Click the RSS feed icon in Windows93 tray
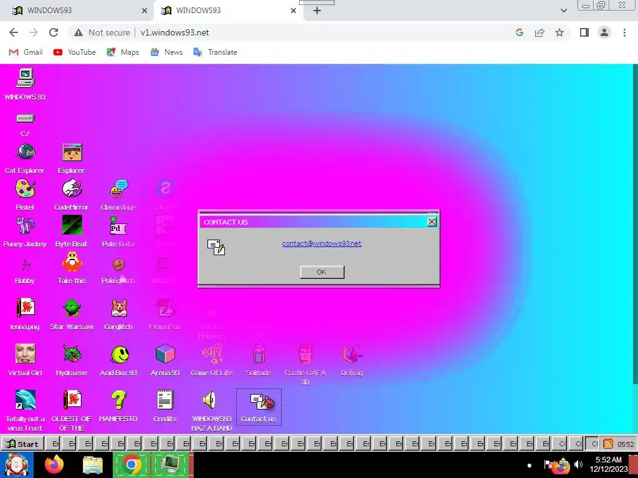 click(608, 444)
